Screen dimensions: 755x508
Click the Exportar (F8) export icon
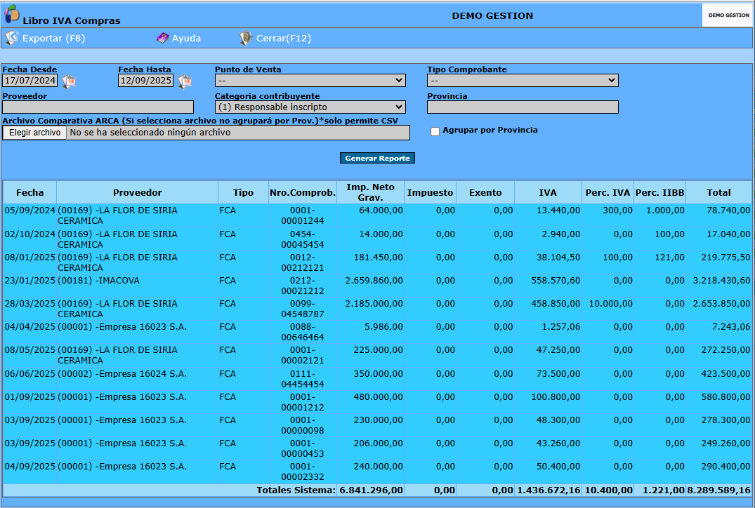point(11,38)
